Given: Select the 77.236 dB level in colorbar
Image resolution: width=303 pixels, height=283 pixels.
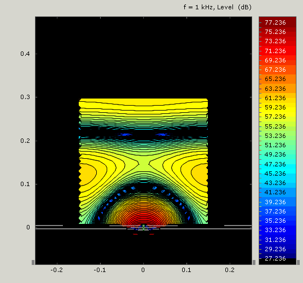Looking at the screenshot, I should click(x=275, y=22).
